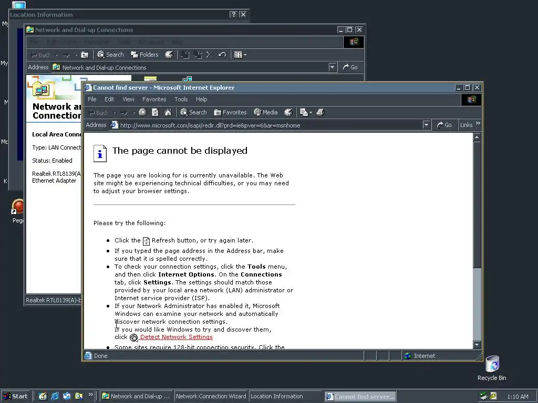The width and height of the screenshot is (538, 403).
Task: Click Back in Internet Explorer toolbar
Action: [x=98, y=112]
